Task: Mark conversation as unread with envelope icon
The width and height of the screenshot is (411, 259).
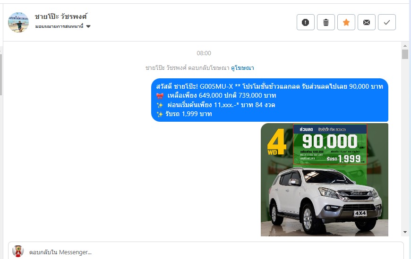Action: pos(367,22)
